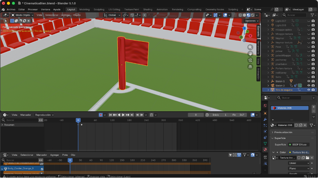The width and height of the screenshot is (318, 178).
Task: Click the Inicio start frame field
Action: pos(220,115)
